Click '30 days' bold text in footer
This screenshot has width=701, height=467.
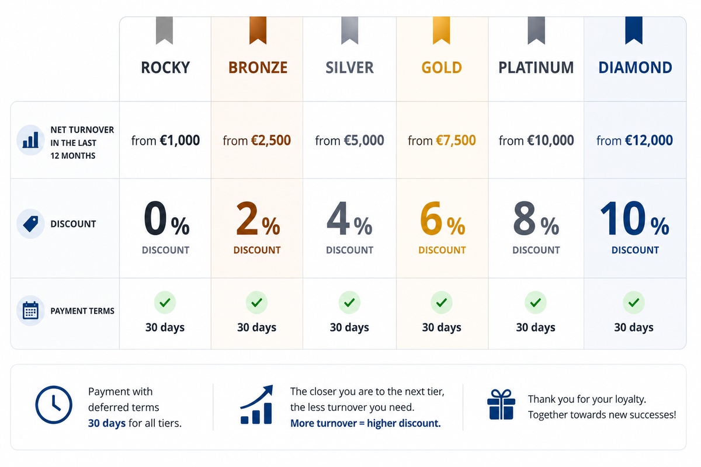point(107,423)
